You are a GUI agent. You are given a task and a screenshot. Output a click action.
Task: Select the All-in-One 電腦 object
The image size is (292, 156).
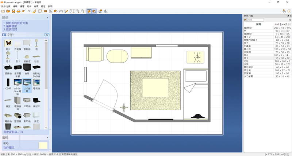click(x=18, y=87)
